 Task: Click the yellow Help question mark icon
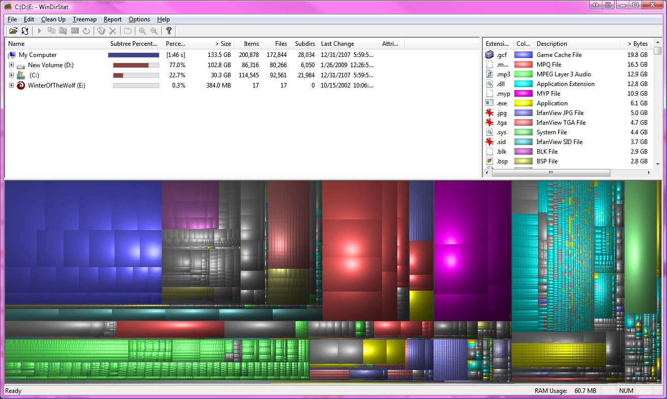[x=169, y=31]
